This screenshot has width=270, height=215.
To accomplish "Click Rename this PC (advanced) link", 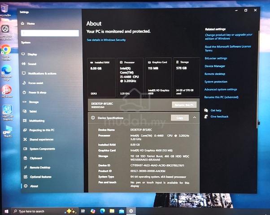I will (221, 97).
